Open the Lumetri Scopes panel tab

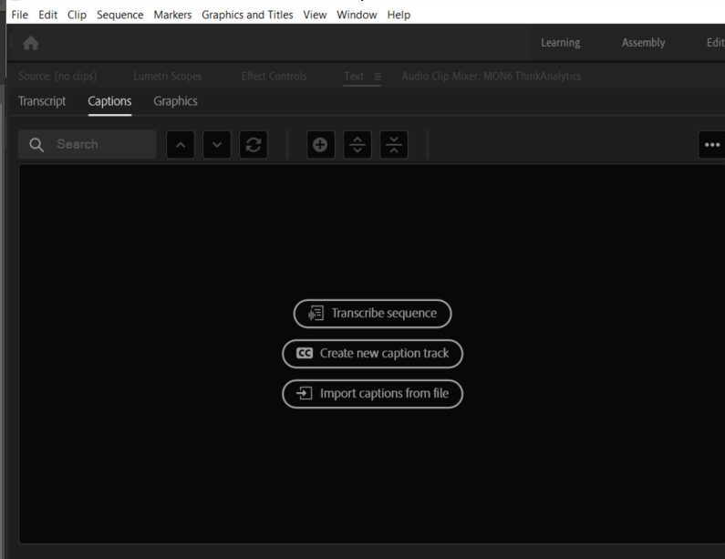[x=168, y=76]
